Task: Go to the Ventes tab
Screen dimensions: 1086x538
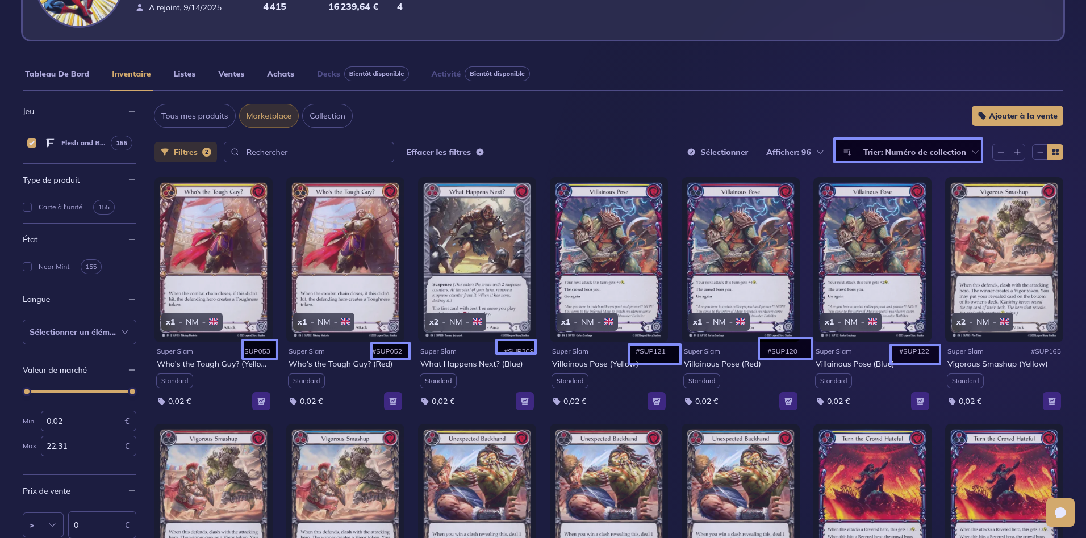Action: [x=231, y=74]
